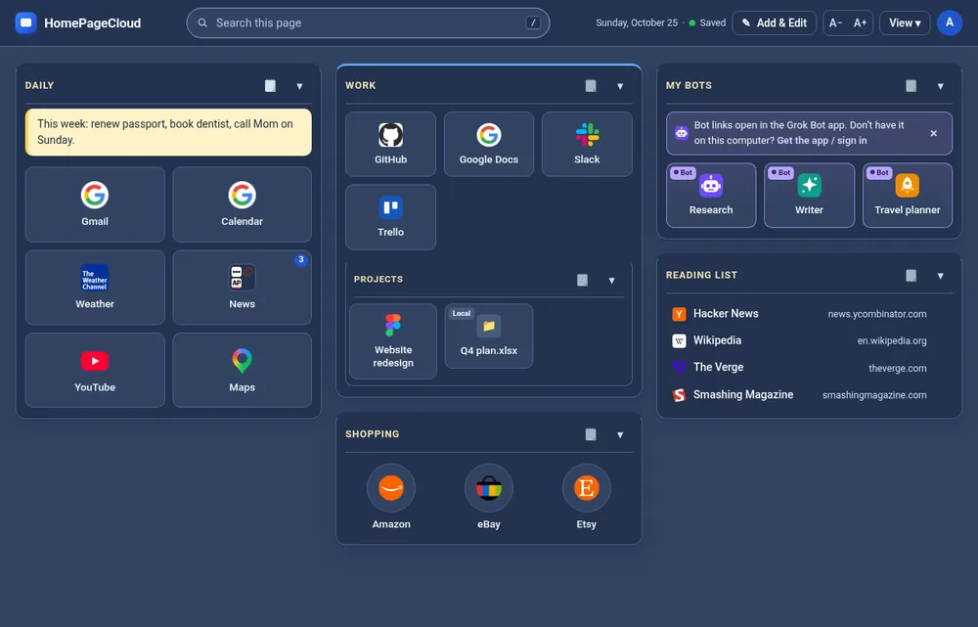Increase font size with A+ button
978x627 pixels.
tap(860, 23)
